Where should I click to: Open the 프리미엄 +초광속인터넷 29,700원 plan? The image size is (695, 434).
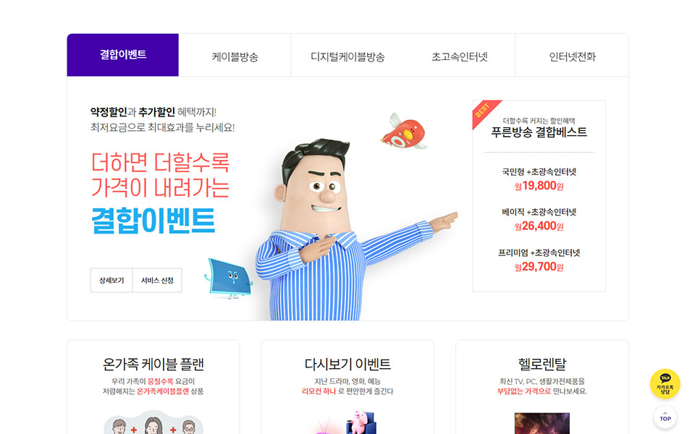point(539,260)
